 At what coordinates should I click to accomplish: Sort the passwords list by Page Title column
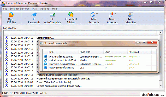pyautogui.click(x=91, y=52)
